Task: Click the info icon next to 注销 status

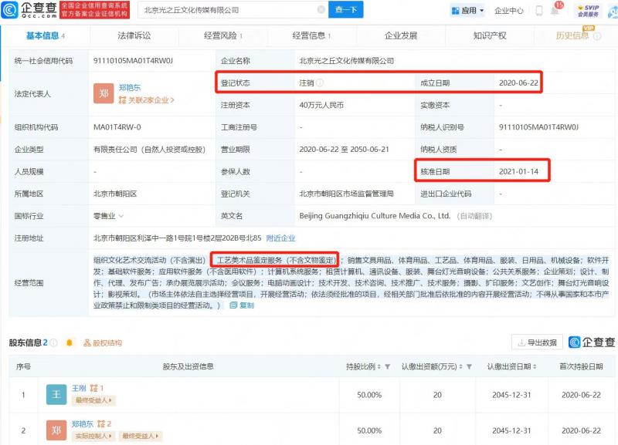Action: tap(320, 83)
